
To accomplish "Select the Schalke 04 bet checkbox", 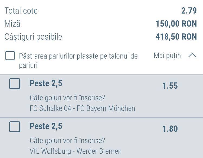I will pos(15,83).
